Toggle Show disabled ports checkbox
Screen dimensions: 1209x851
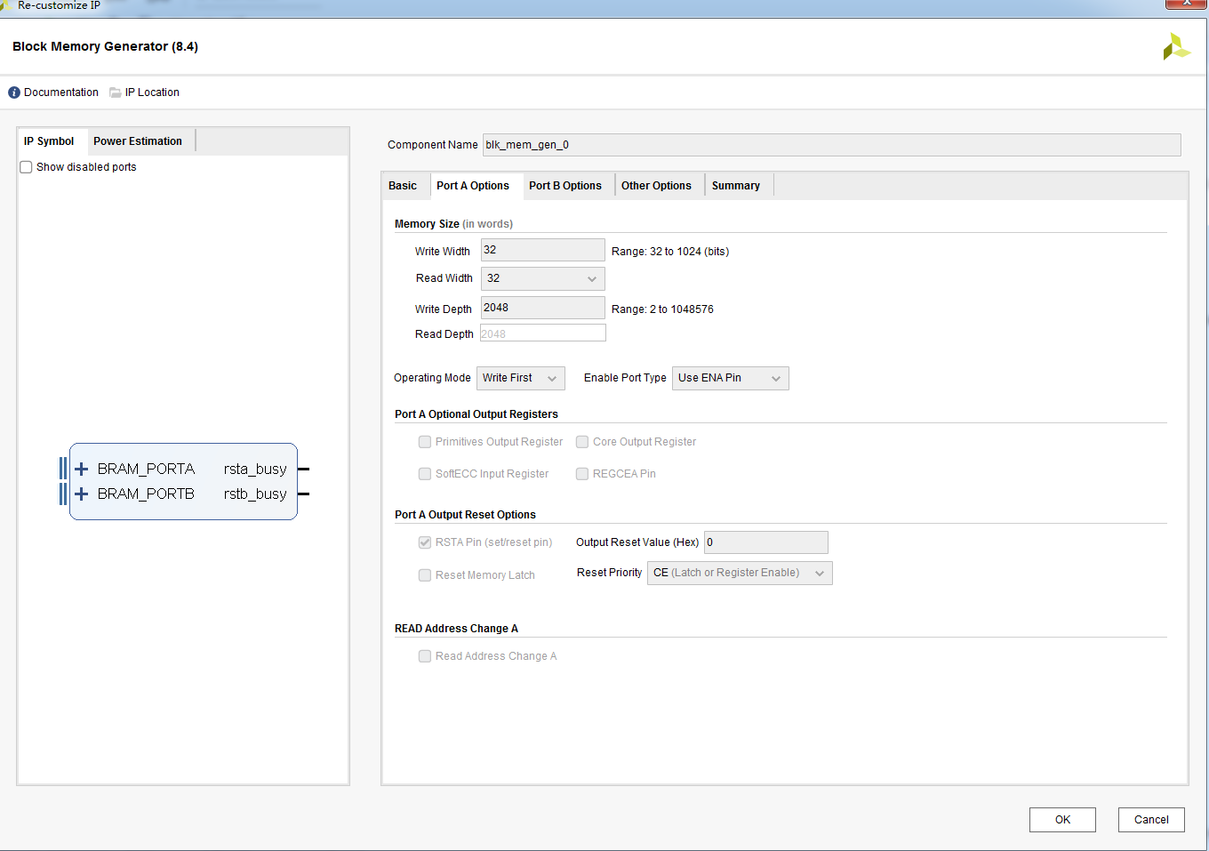point(26,167)
